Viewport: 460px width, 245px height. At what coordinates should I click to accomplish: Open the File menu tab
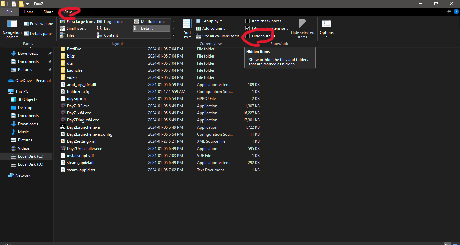click(x=9, y=12)
